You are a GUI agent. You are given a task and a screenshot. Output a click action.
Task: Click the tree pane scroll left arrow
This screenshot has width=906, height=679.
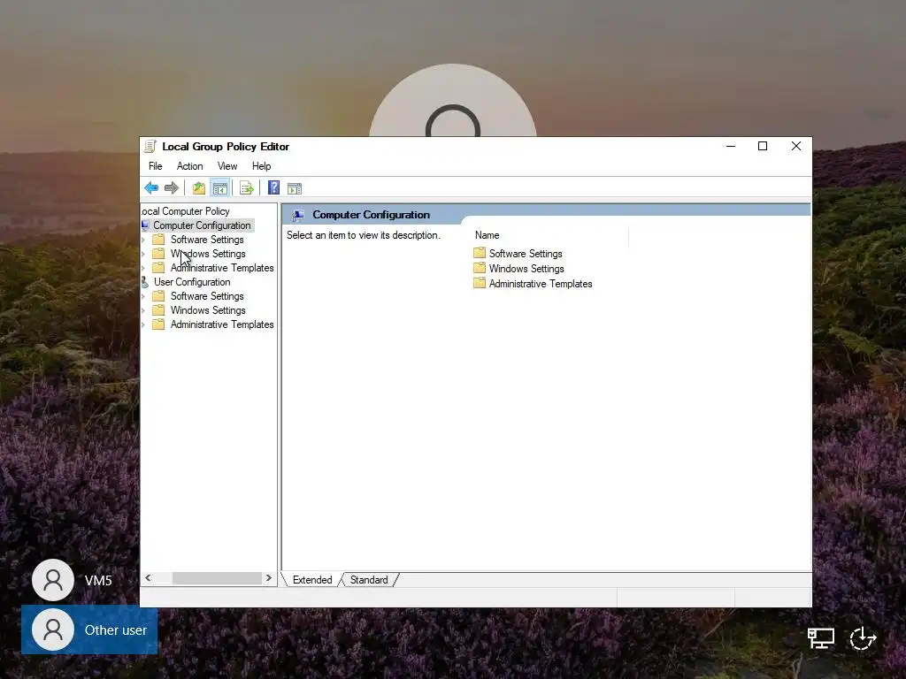tap(149, 578)
